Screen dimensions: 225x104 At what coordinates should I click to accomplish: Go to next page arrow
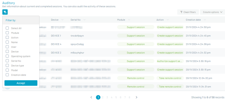pyautogui.click(x=136, y=97)
